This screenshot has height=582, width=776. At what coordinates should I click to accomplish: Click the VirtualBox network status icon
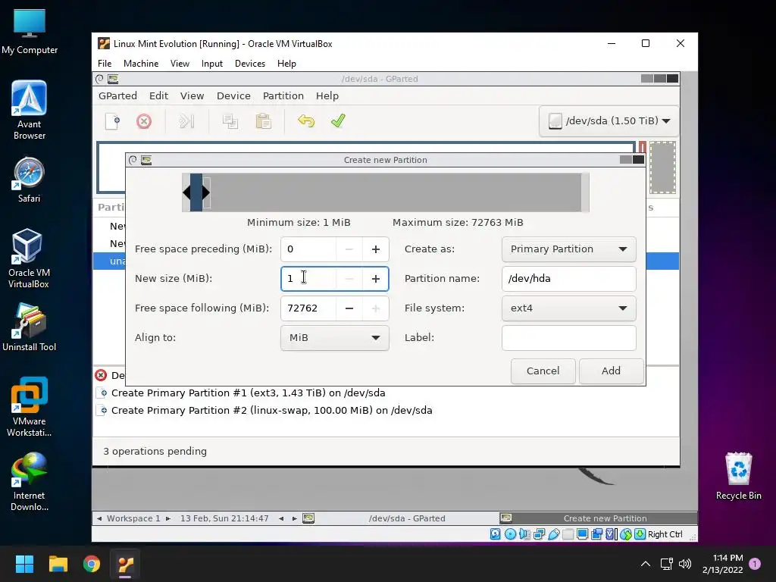coord(540,534)
